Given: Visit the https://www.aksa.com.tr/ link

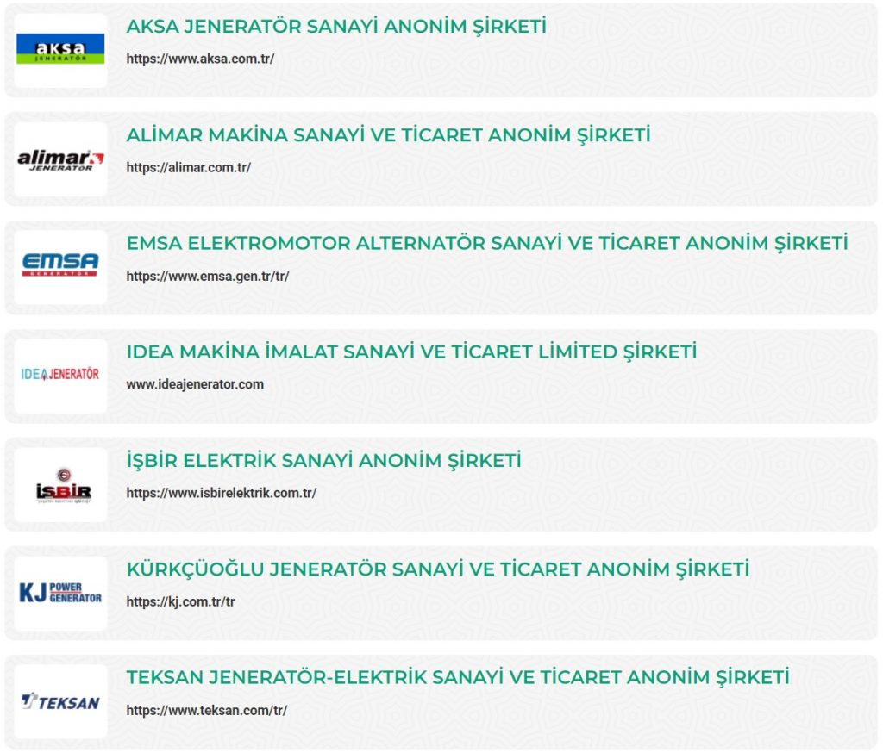Looking at the screenshot, I should point(200,59).
